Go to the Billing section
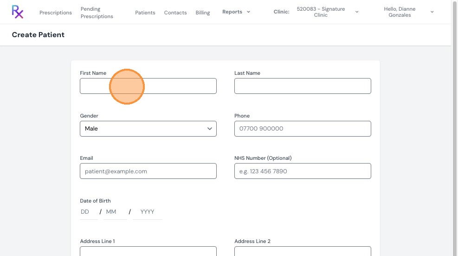This screenshot has height=256, width=458. [203, 13]
